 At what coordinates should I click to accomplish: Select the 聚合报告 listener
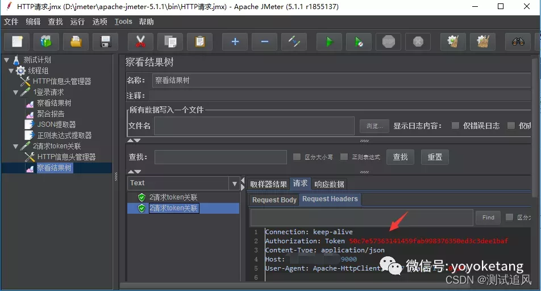(x=51, y=114)
